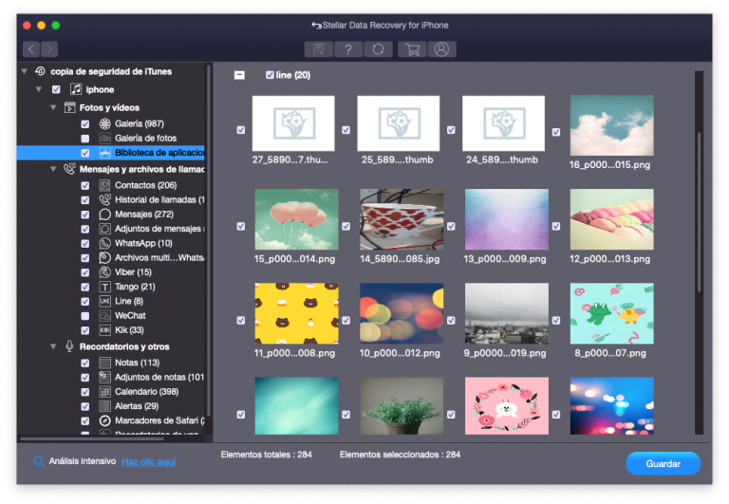This screenshot has width=729, height=504.
Task: Click the refresh icon in toolbar
Action: [x=379, y=49]
